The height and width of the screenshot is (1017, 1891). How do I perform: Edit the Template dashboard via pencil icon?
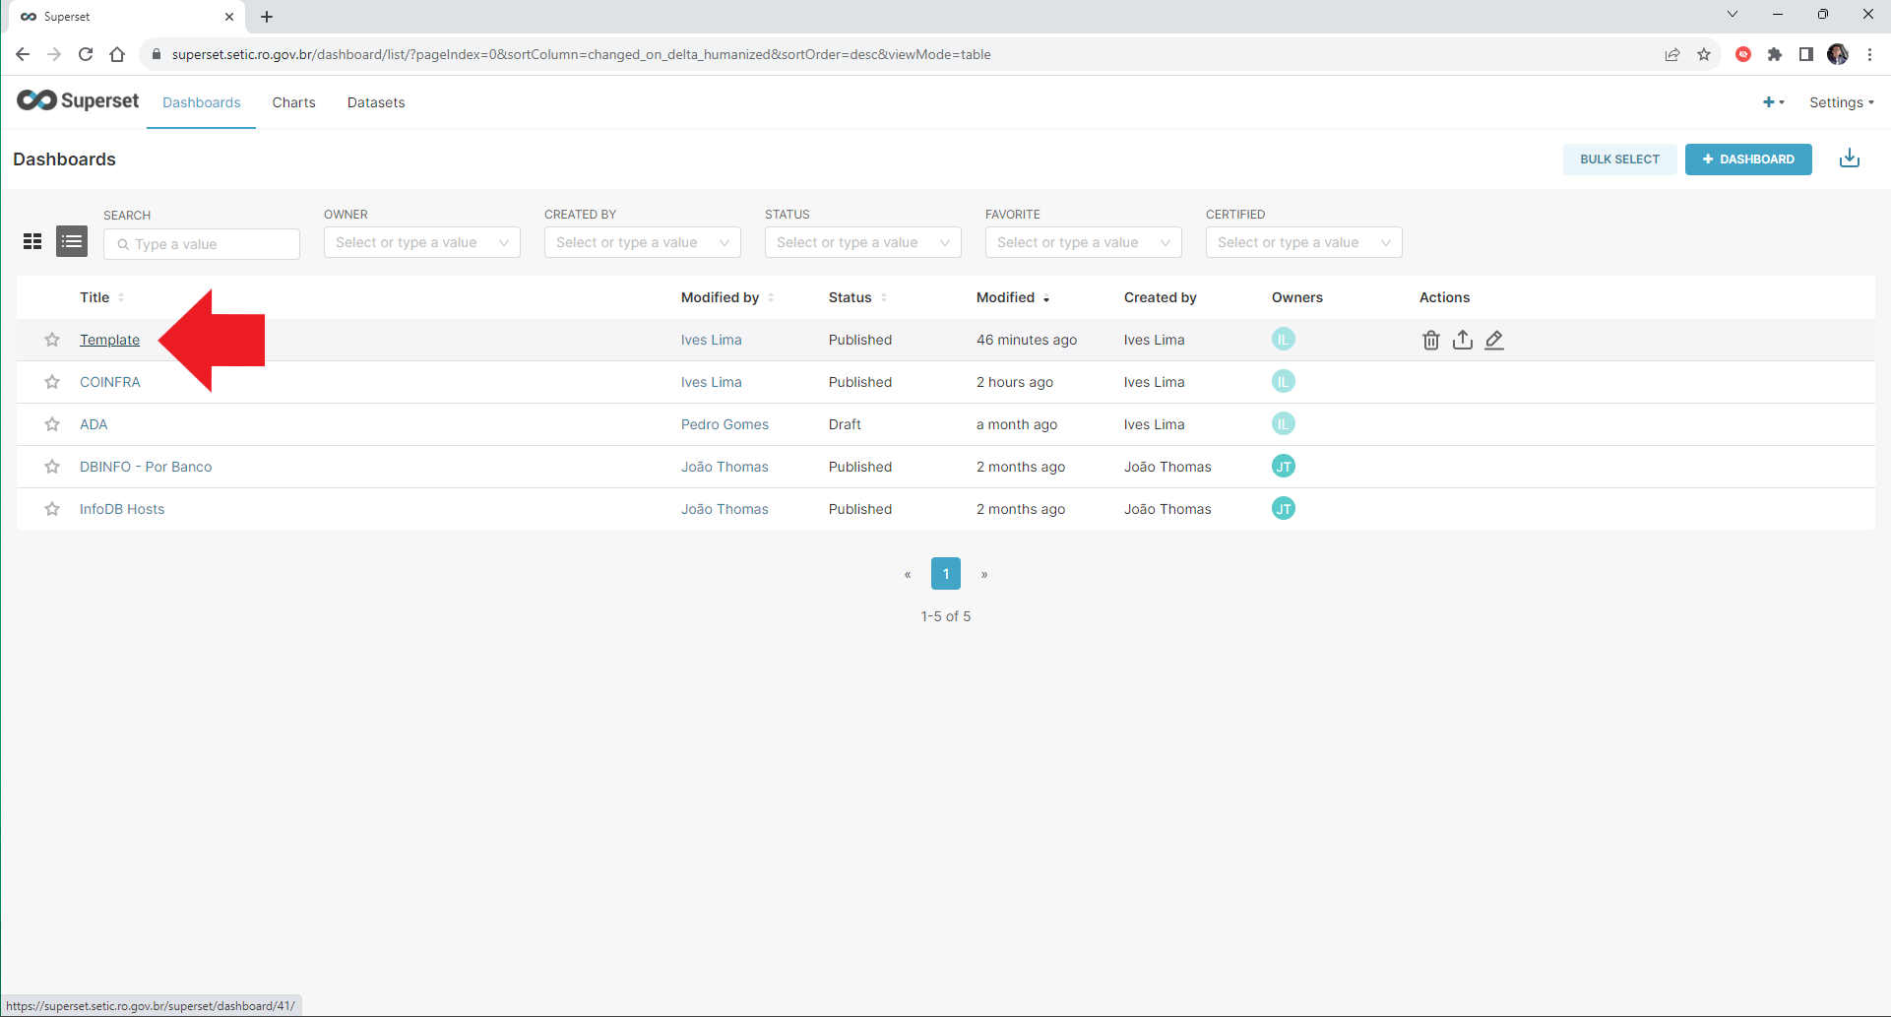(1494, 340)
